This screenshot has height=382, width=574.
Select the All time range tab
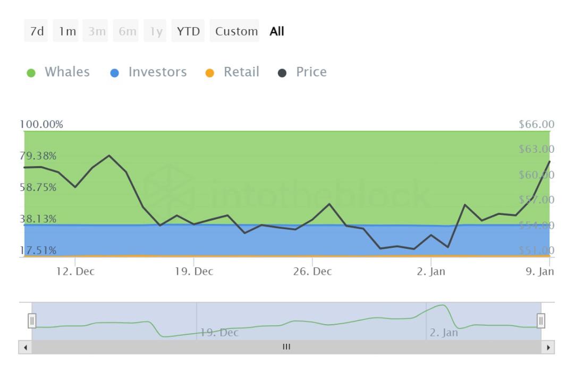(x=277, y=31)
